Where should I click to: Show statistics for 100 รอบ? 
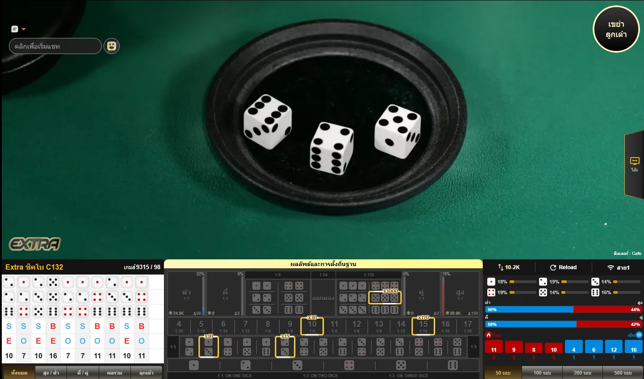[x=542, y=373]
